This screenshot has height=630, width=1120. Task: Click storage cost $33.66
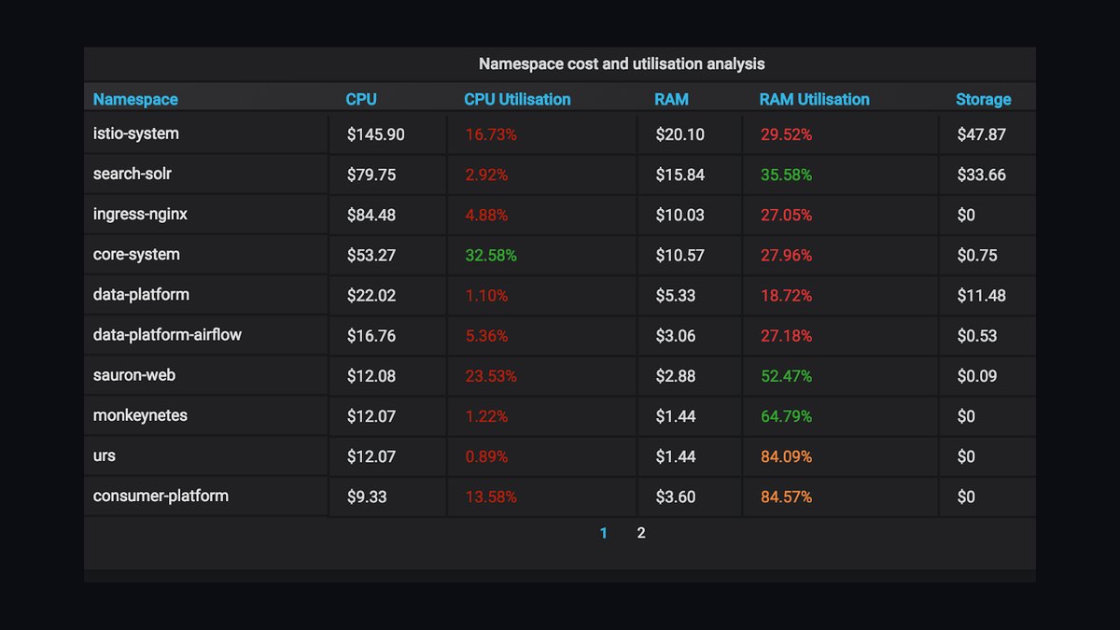(x=982, y=175)
